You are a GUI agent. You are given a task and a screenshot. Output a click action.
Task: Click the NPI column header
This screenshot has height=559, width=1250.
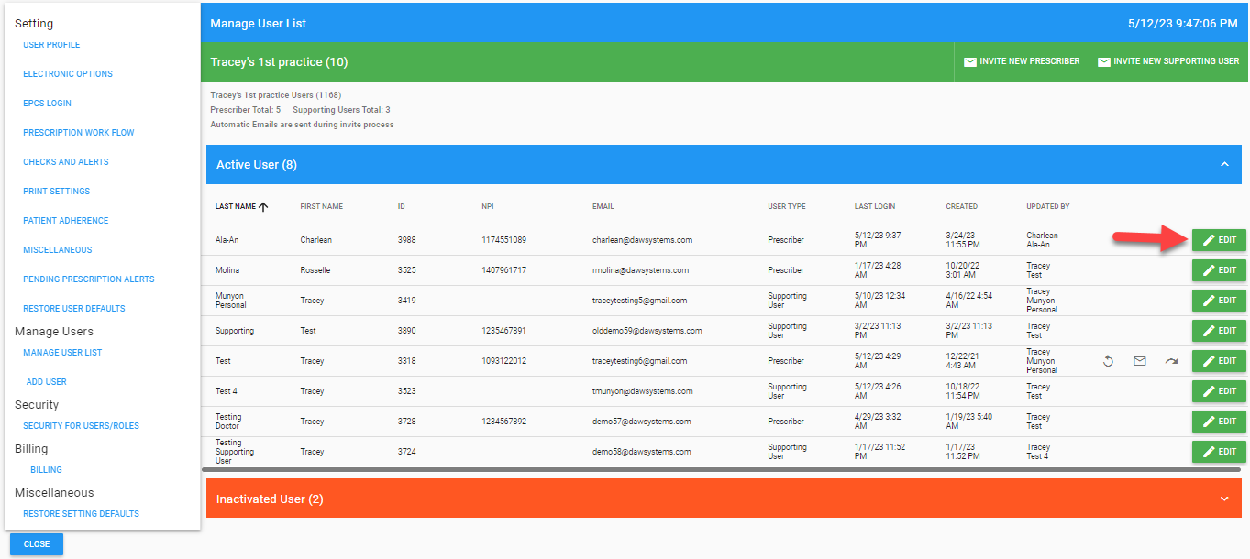pos(488,207)
